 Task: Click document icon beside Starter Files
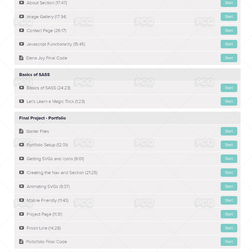tap(21, 131)
